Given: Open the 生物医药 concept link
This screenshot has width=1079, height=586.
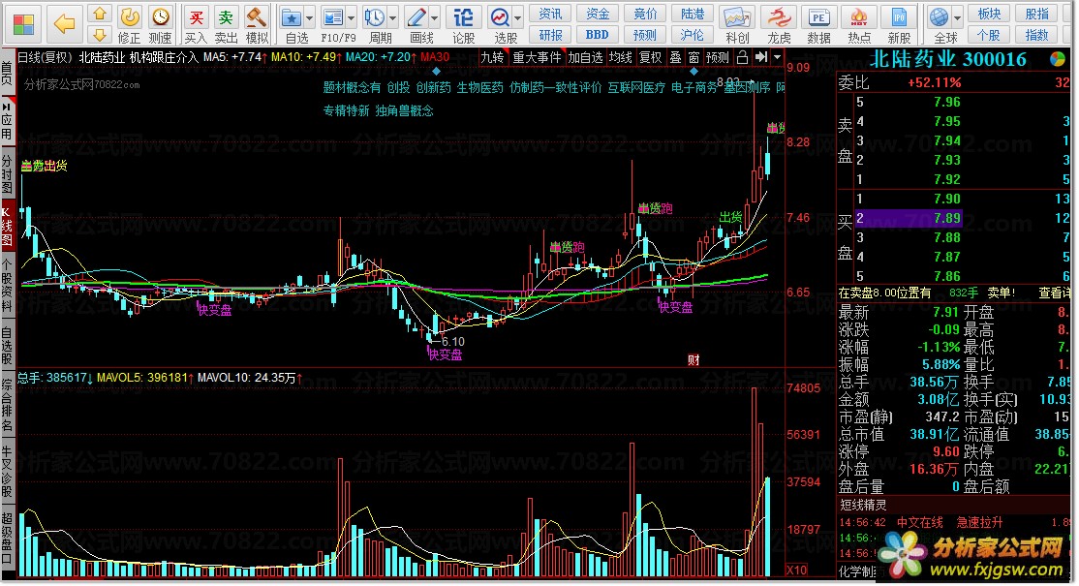Looking at the screenshot, I should [x=480, y=87].
